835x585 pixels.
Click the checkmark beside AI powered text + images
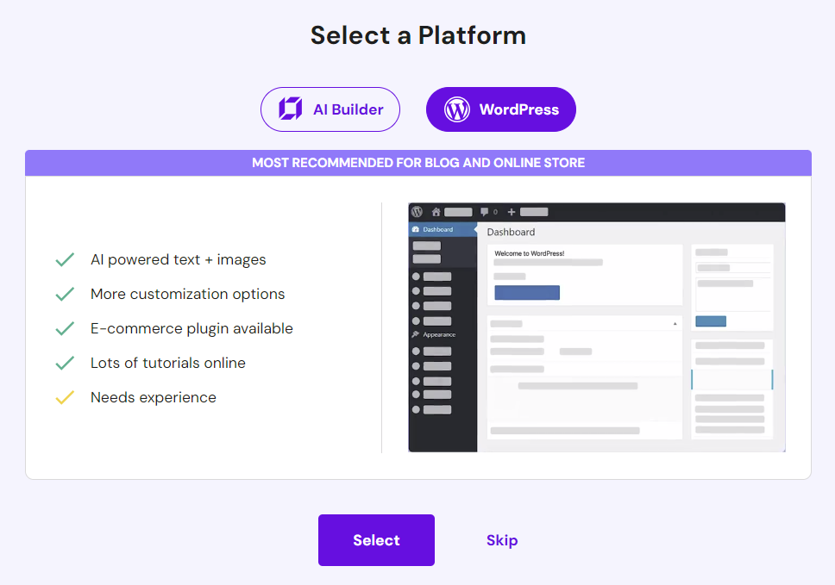pos(65,259)
